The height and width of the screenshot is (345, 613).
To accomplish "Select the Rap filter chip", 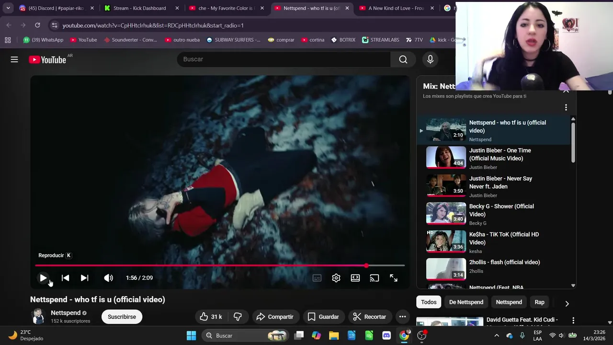I will [539, 302].
